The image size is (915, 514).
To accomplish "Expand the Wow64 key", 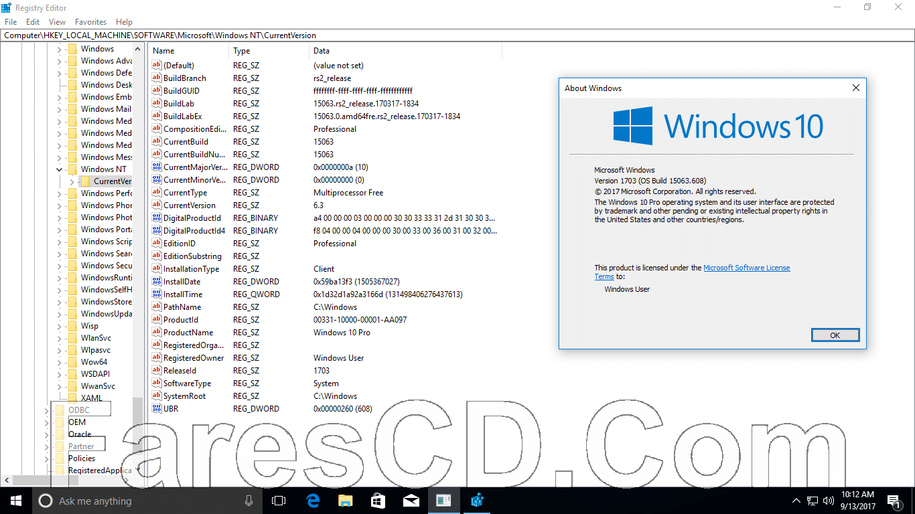I will (x=59, y=362).
